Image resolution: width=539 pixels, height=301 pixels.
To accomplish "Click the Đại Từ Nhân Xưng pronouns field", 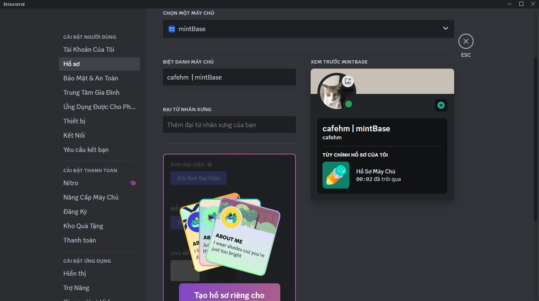I will (229, 125).
